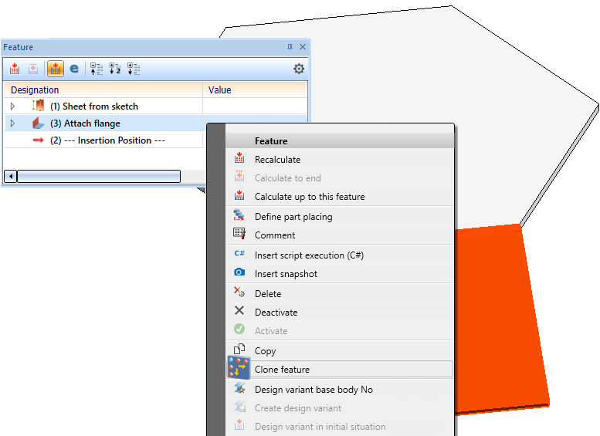The height and width of the screenshot is (436, 600).
Task: Click the enlarged Clone feature icon
Action: pyautogui.click(x=239, y=367)
